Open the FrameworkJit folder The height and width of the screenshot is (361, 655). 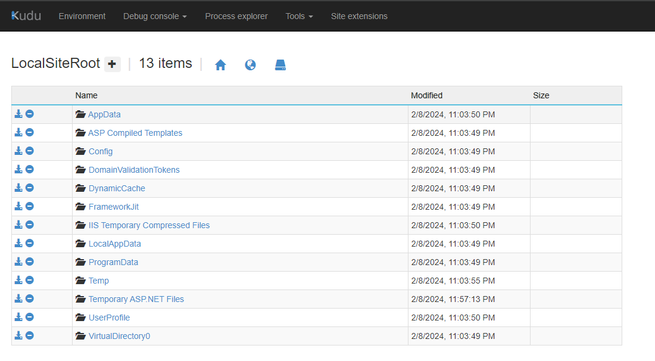[114, 206]
